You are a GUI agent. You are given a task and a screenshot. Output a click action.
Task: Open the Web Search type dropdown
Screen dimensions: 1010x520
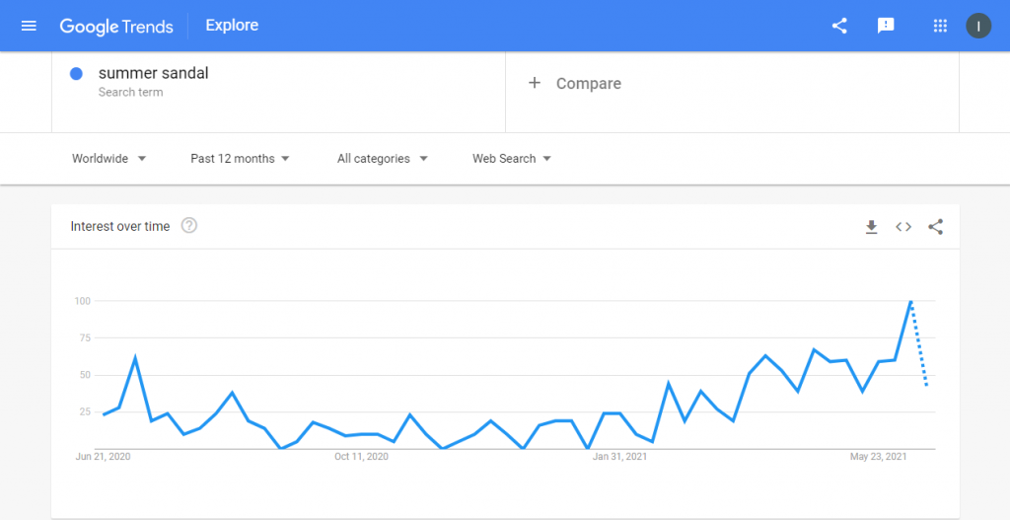(x=512, y=159)
